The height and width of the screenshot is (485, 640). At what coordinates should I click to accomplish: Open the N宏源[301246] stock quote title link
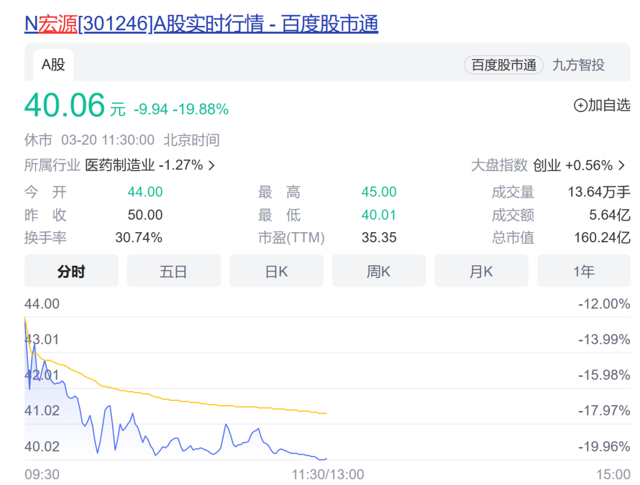point(201,24)
